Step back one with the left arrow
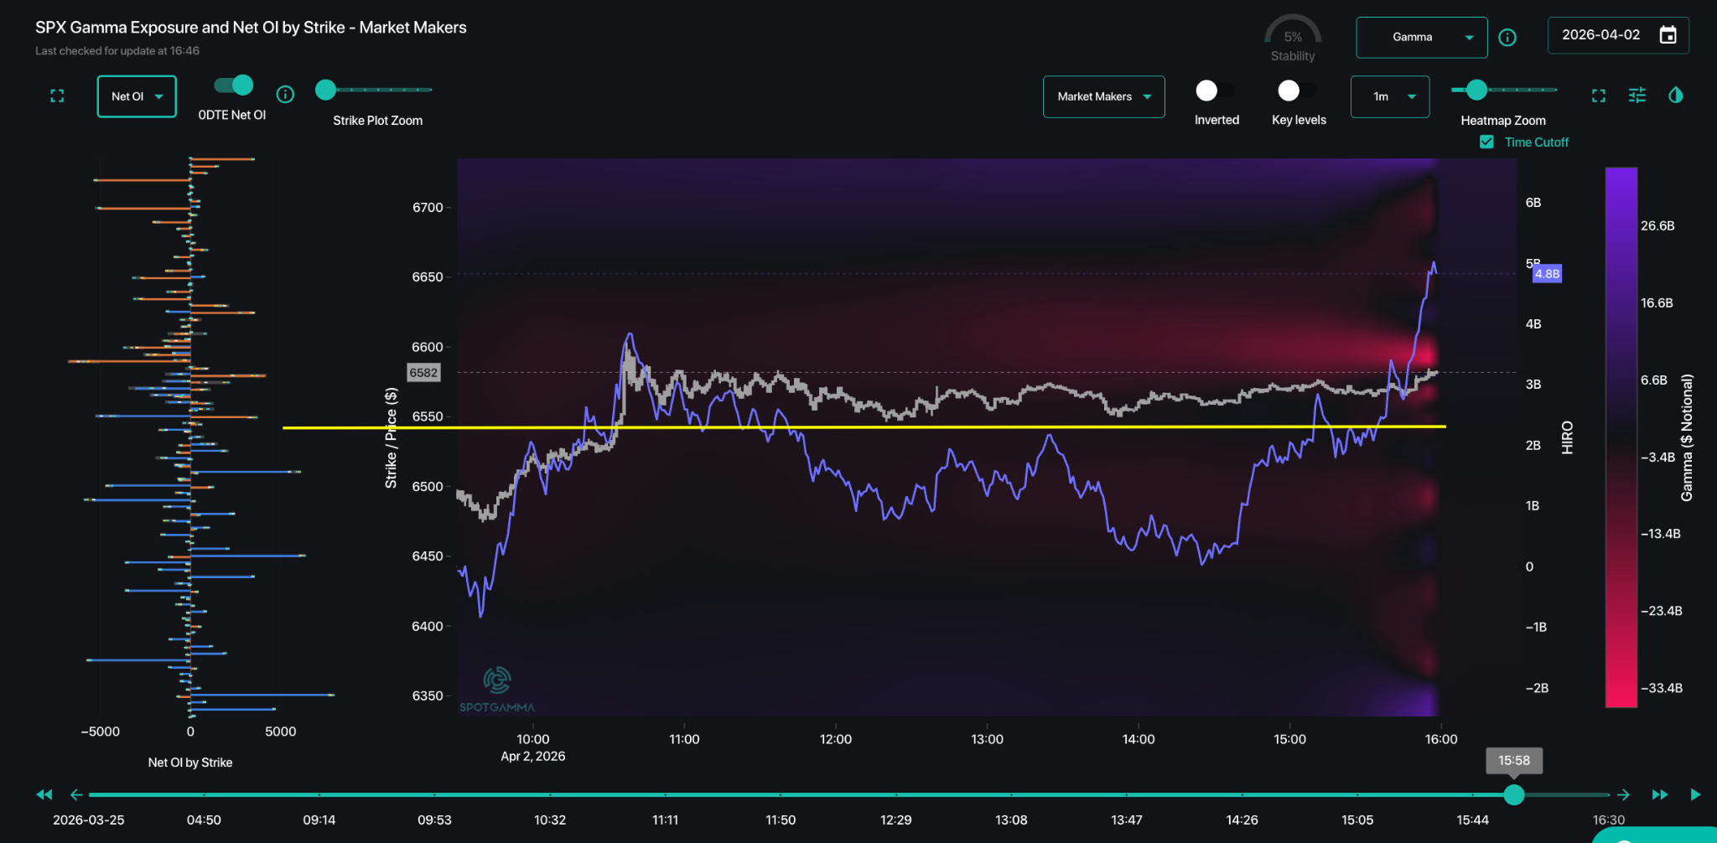The width and height of the screenshot is (1717, 843). point(76,794)
